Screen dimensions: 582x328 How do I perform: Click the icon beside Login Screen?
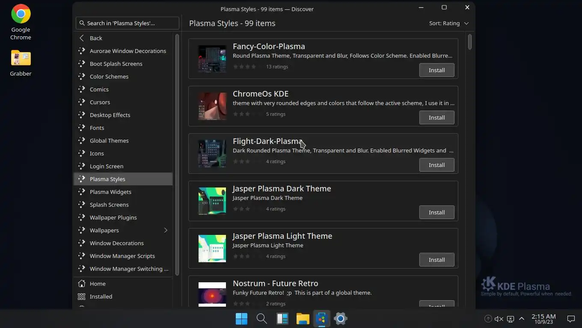pos(82,166)
